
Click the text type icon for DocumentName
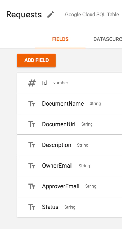click(32, 104)
